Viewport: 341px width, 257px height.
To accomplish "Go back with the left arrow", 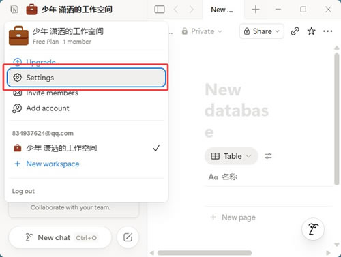I will coord(176,10).
